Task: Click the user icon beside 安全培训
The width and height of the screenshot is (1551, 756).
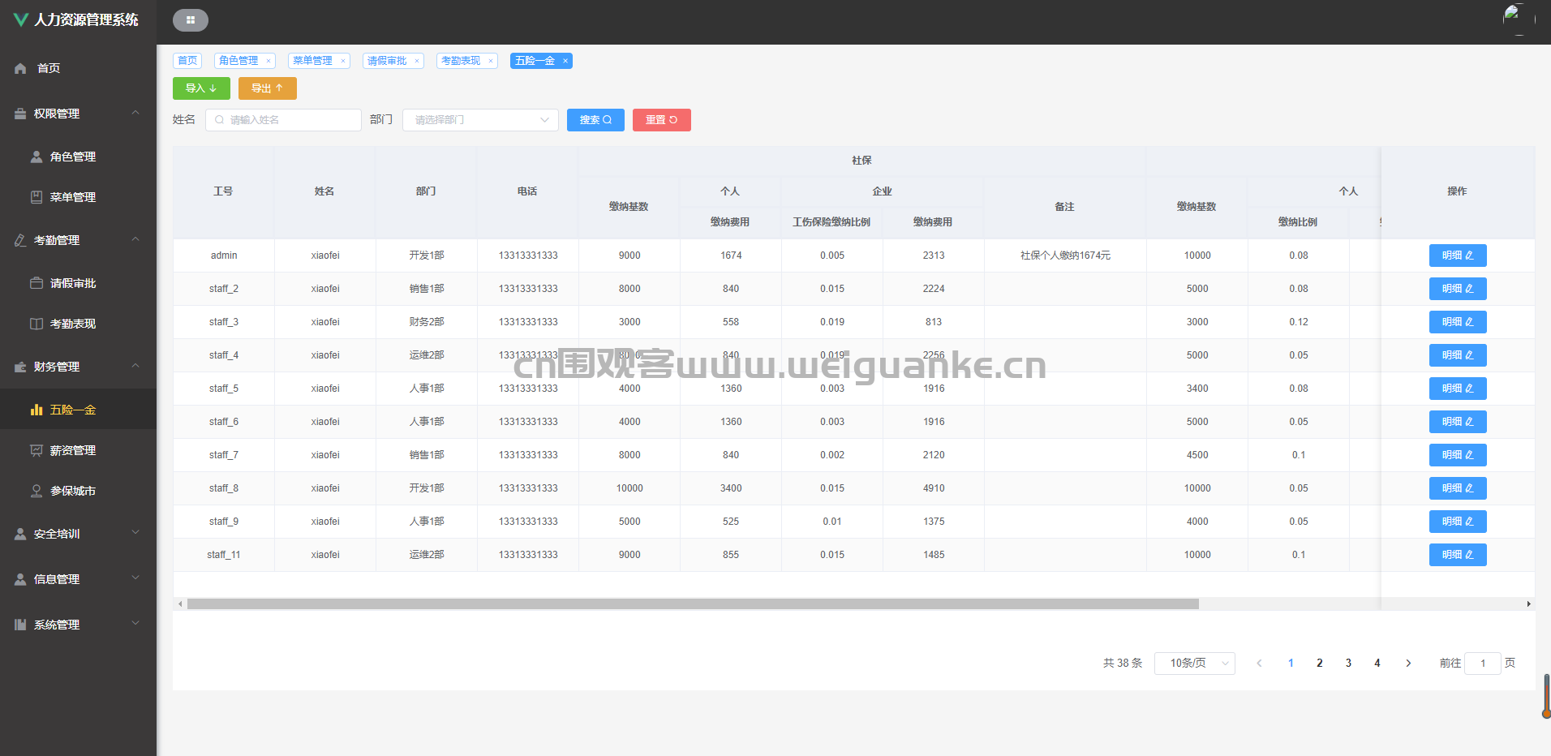Action: pos(21,535)
